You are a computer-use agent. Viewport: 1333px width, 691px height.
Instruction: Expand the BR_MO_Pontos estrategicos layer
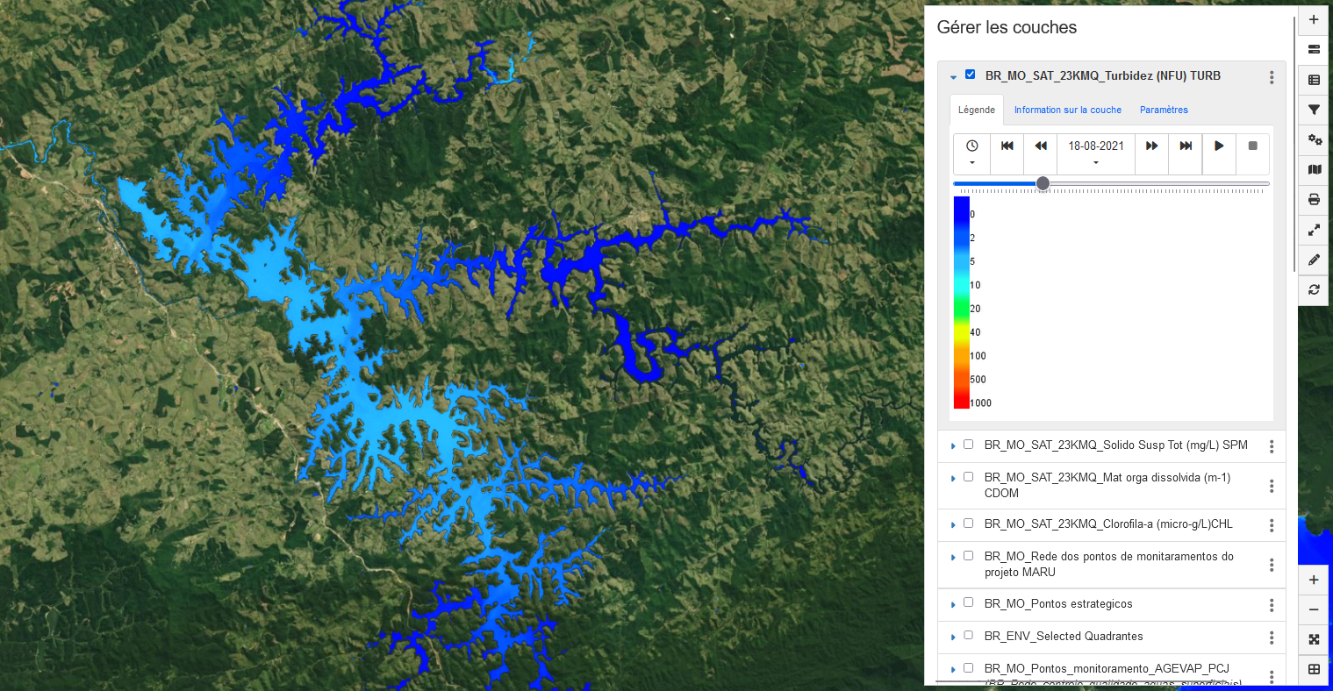(953, 604)
